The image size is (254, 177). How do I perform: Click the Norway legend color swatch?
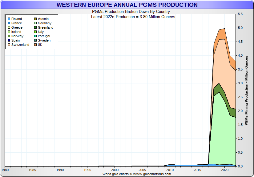(x=9, y=36)
